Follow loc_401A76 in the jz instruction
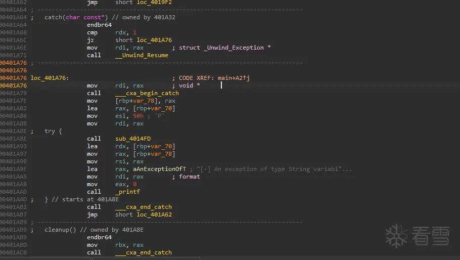Image resolution: width=460 pixels, height=260 pixels. [x=154, y=40]
